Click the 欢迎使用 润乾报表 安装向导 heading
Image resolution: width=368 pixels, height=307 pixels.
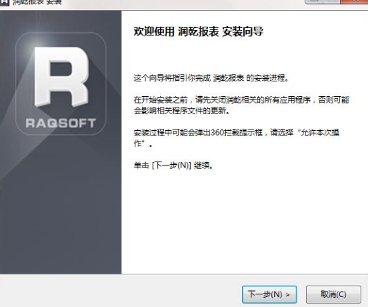(x=198, y=32)
